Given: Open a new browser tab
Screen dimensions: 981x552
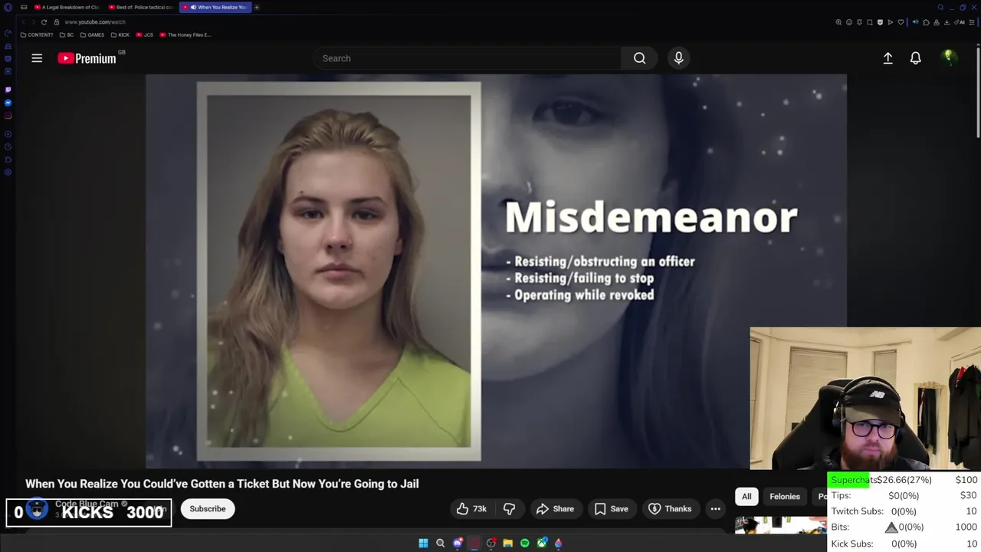Looking at the screenshot, I should pos(257,7).
